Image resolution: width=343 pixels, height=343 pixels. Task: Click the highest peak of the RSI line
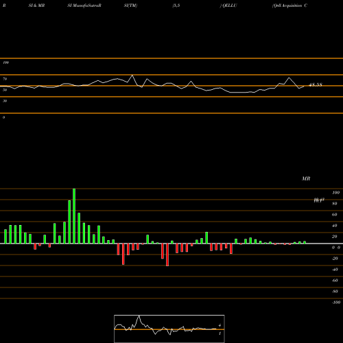click(132, 75)
